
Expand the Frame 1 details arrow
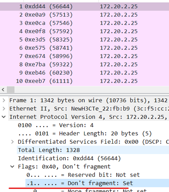4,100
